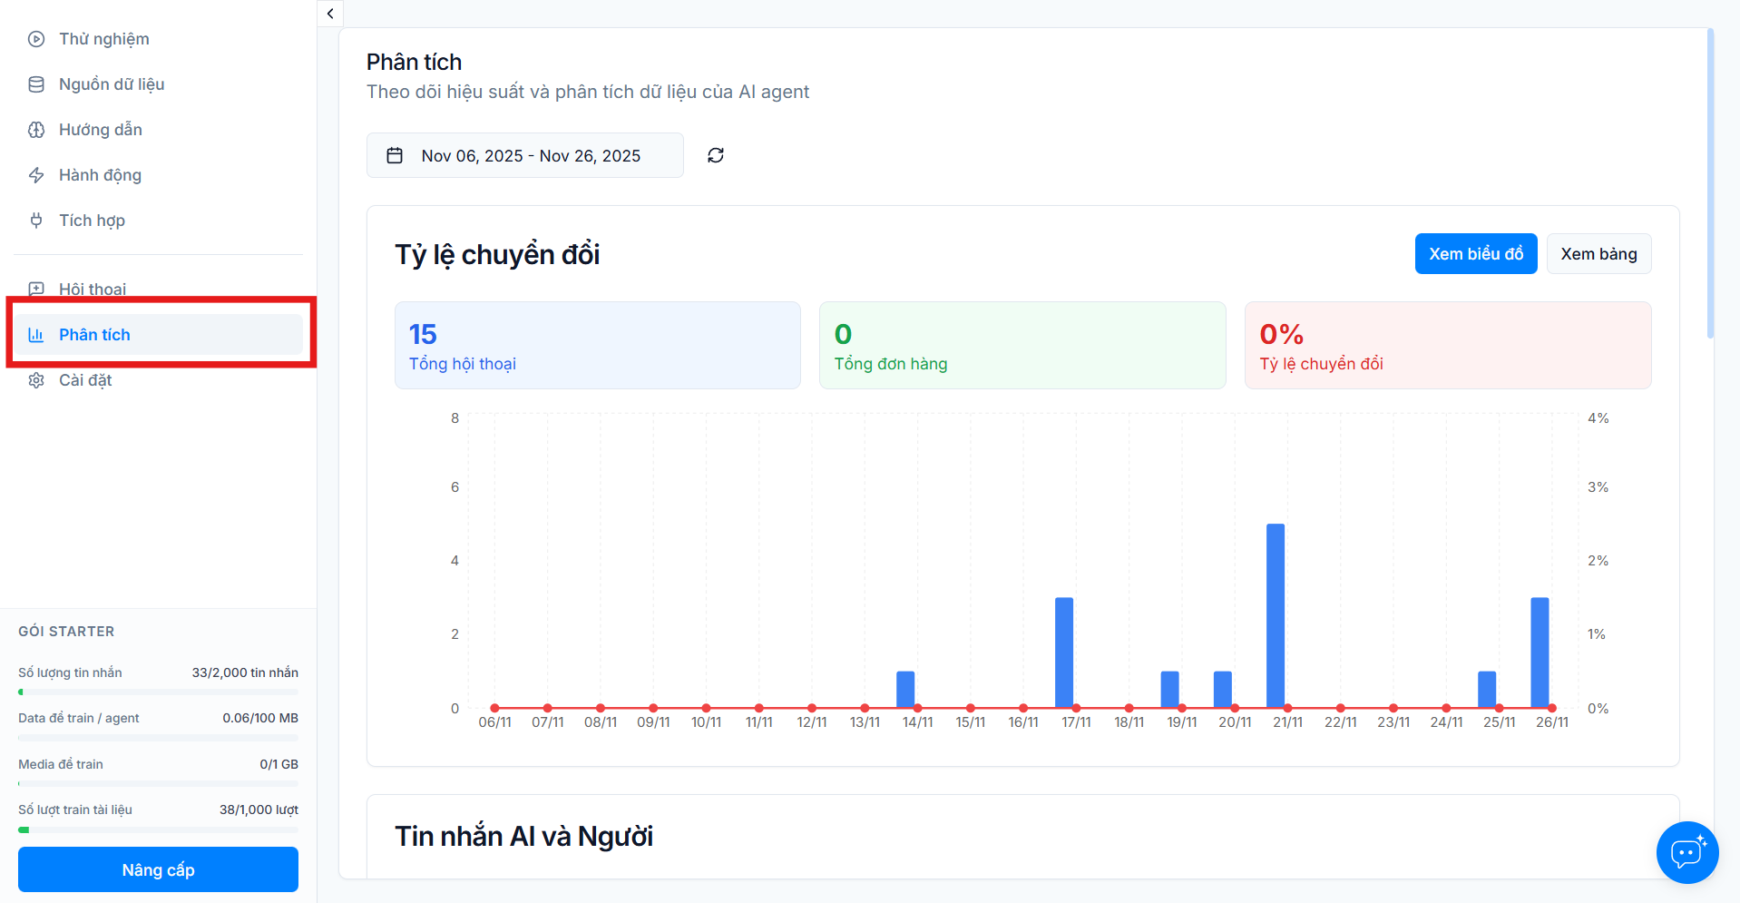
Task: Click the 25/11 bar in the chart
Action: point(1487,690)
